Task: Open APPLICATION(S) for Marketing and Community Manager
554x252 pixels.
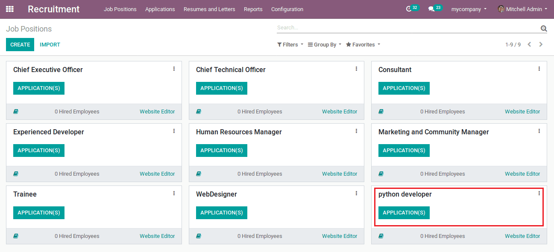Action: [x=404, y=151]
